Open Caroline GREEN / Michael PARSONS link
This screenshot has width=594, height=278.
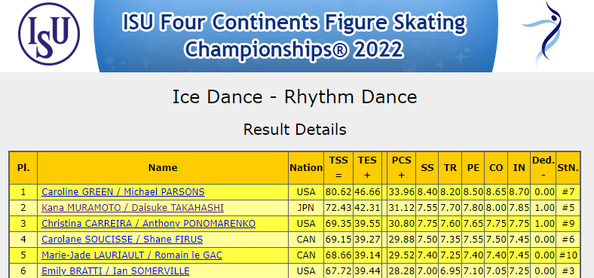tap(123, 192)
